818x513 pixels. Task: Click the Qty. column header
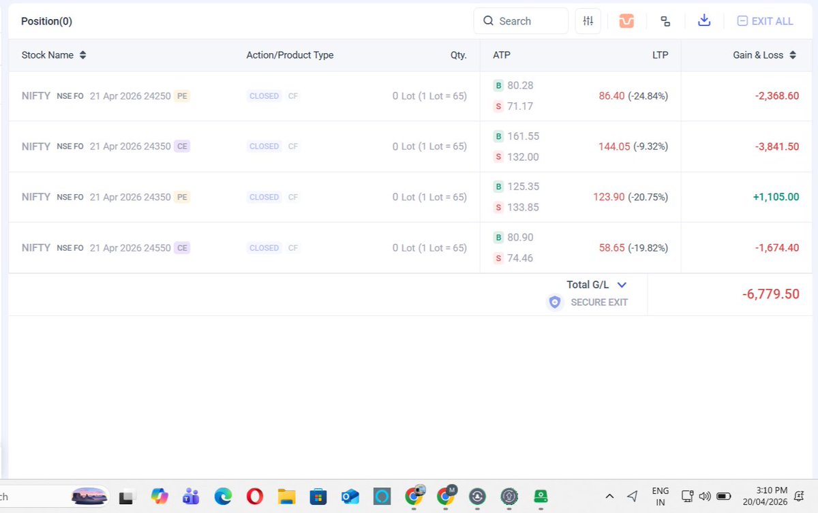tap(459, 55)
